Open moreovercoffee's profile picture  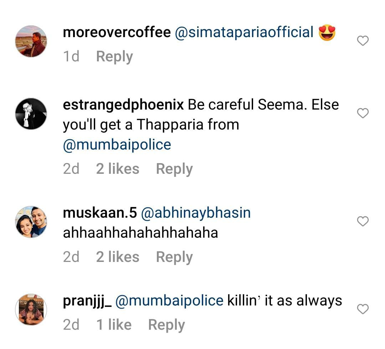(x=31, y=41)
